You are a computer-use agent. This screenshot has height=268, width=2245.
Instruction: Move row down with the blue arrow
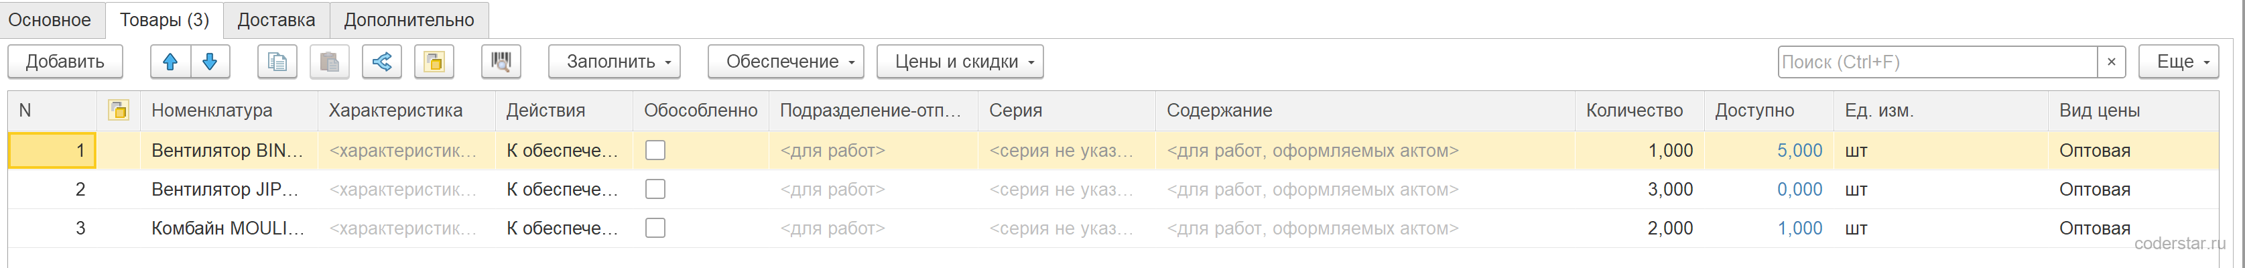210,62
